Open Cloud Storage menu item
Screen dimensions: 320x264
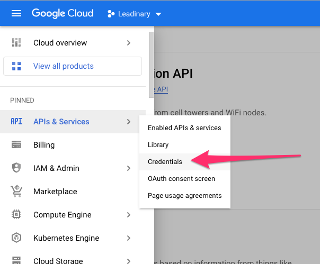click(73, 257)
